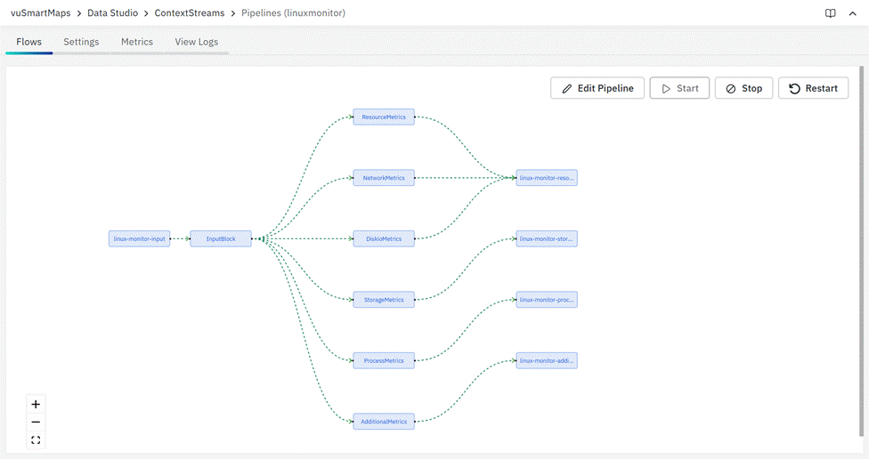The height and width of the screenshot is (459, 869).
Task: Select the Flows tab
Action: [28, 42]
